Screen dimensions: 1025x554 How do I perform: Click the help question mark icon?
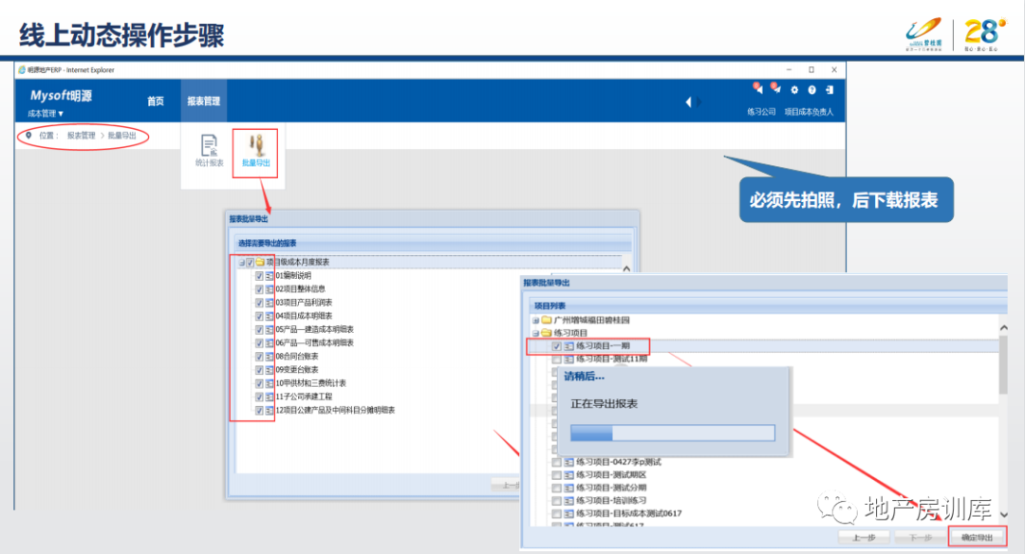(811, 90)
